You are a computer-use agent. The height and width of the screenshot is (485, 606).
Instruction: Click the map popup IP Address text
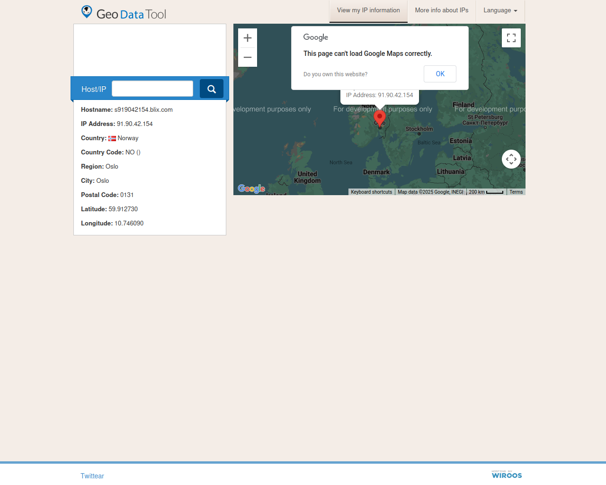(x=380, y=95)
